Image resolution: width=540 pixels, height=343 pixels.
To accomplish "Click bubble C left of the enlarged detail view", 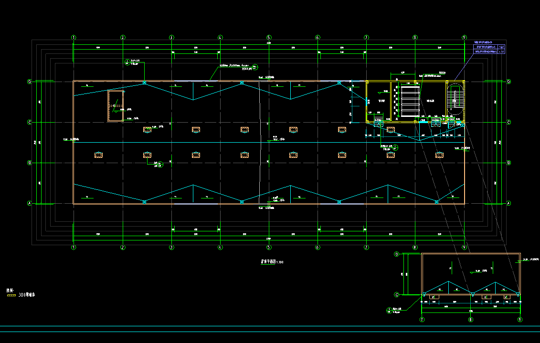I will (x=396, y=294).
